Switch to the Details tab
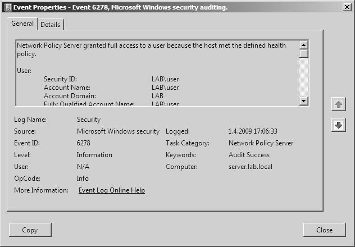355x247 pixels. (x=50, y=25)
